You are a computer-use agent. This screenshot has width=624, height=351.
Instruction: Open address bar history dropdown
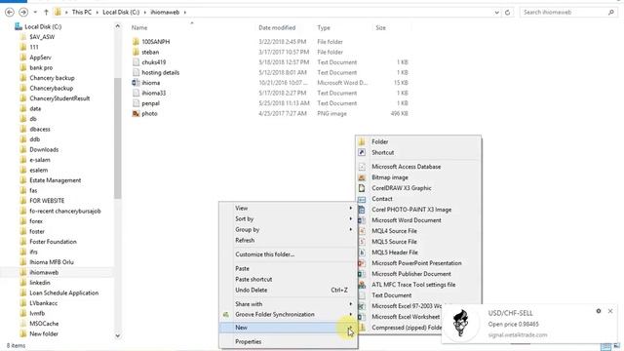(496, 13)
